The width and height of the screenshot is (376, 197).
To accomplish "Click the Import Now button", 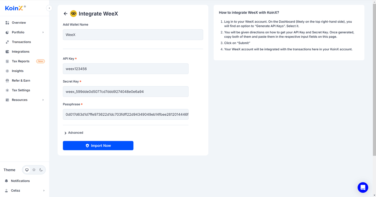I will pos(98,145).
